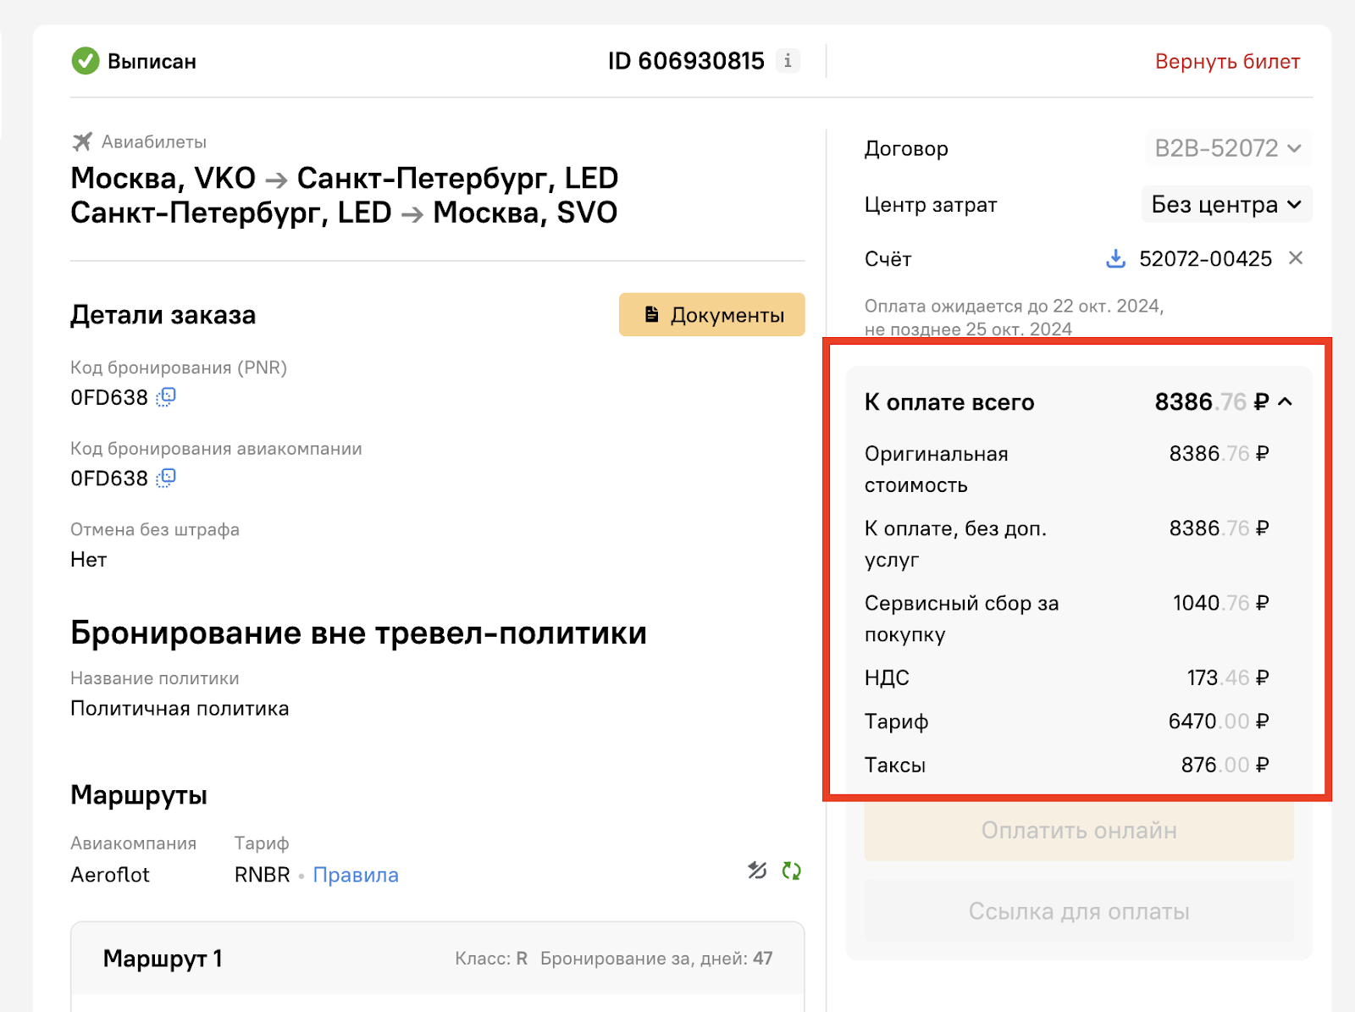Open the Документы button
1355x1012 pixels.
711,315
